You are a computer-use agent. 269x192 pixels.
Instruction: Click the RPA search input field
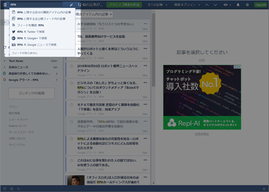[x=37, y=5]
